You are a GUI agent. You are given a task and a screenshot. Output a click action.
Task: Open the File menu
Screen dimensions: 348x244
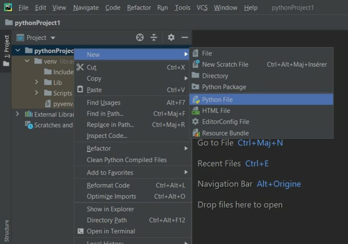23,8
